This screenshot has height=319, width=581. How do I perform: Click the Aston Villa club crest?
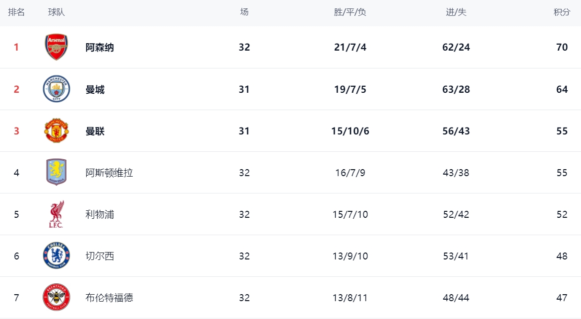pyautogui.click(x=56, y=173)
